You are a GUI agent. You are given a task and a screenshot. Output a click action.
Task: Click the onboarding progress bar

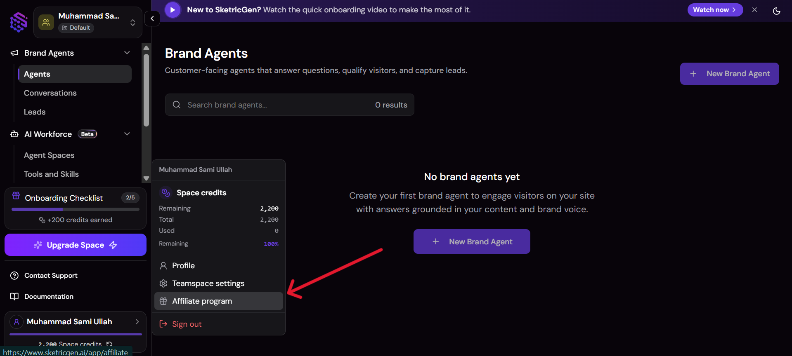coord(76,209)
